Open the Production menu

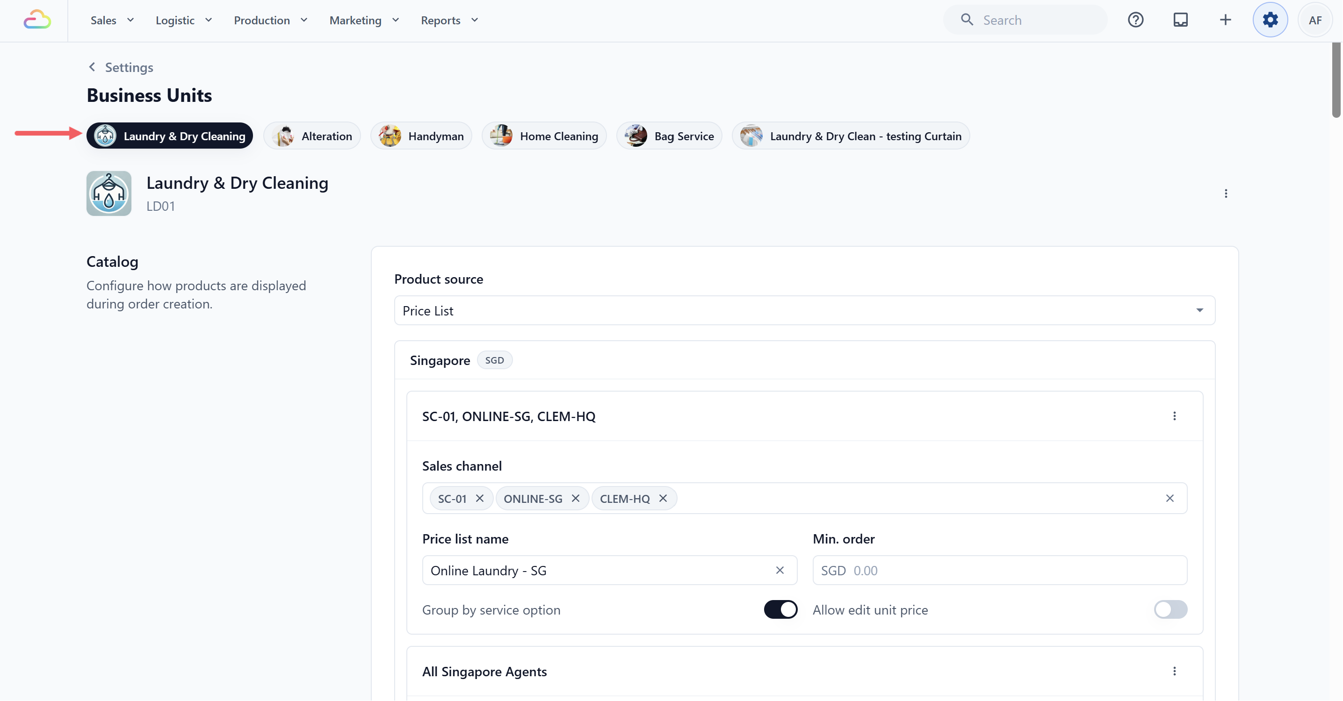(x=270, y=20)
